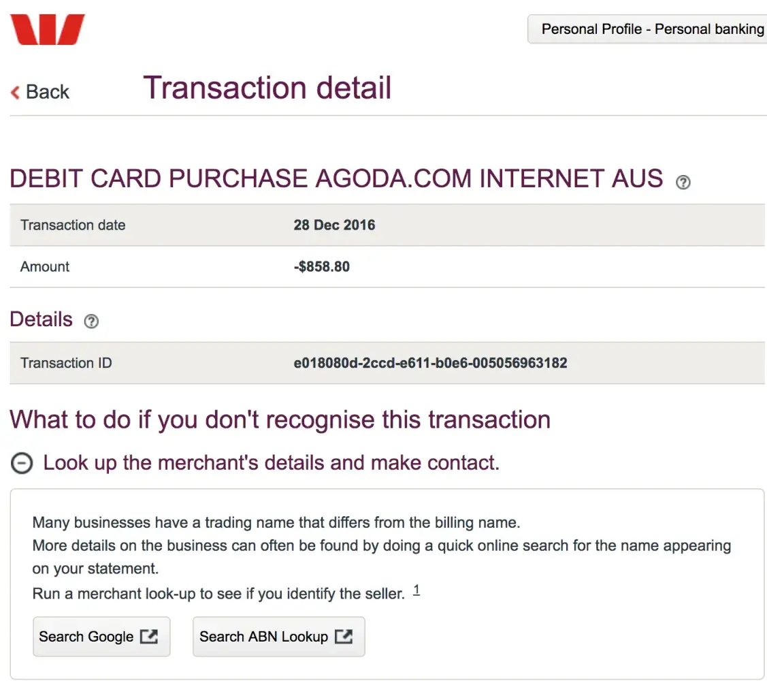Click the -$858.80 amount value
The height and width of the screenshot is (681, 767).
tap(321, 267)
